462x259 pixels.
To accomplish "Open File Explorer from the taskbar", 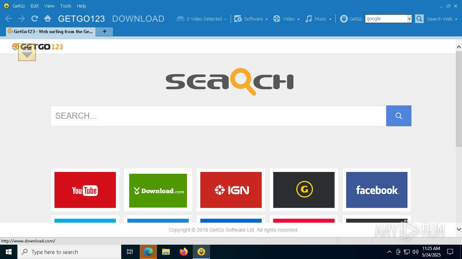I will coord(166,252).
